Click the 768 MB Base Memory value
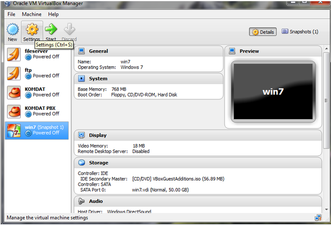 [118, 89]
